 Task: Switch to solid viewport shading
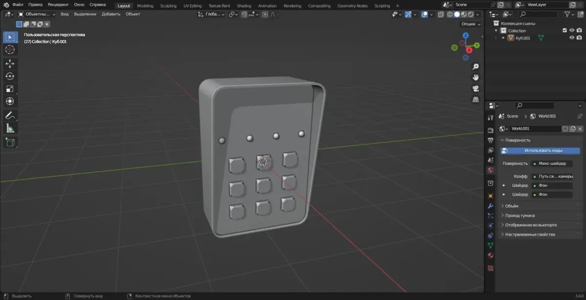pos(457,14)
